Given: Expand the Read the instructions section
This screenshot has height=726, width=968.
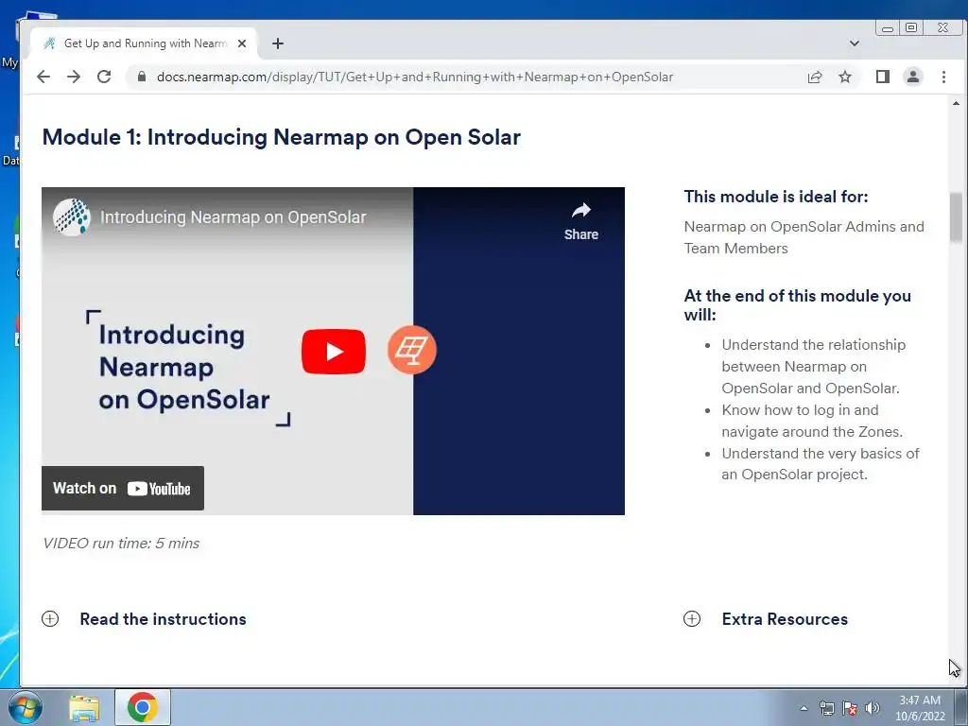Looking at the screenshot, I should point(144,618).
